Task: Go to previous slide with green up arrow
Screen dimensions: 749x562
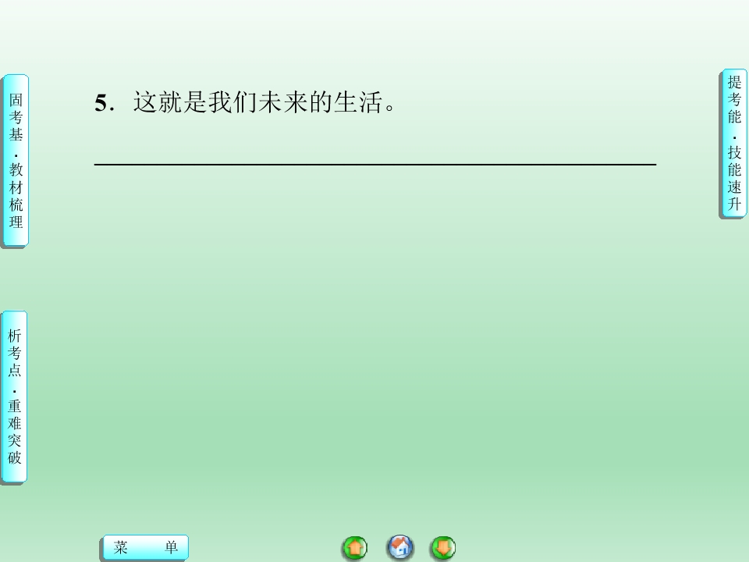Action: pos(355,548)
